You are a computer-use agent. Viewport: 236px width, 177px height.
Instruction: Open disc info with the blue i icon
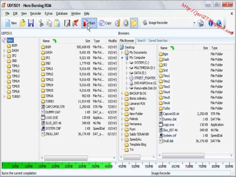(x=210, y=23)
